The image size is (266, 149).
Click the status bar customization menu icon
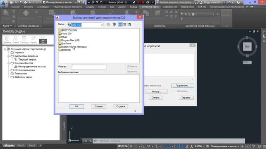(264, 146)
